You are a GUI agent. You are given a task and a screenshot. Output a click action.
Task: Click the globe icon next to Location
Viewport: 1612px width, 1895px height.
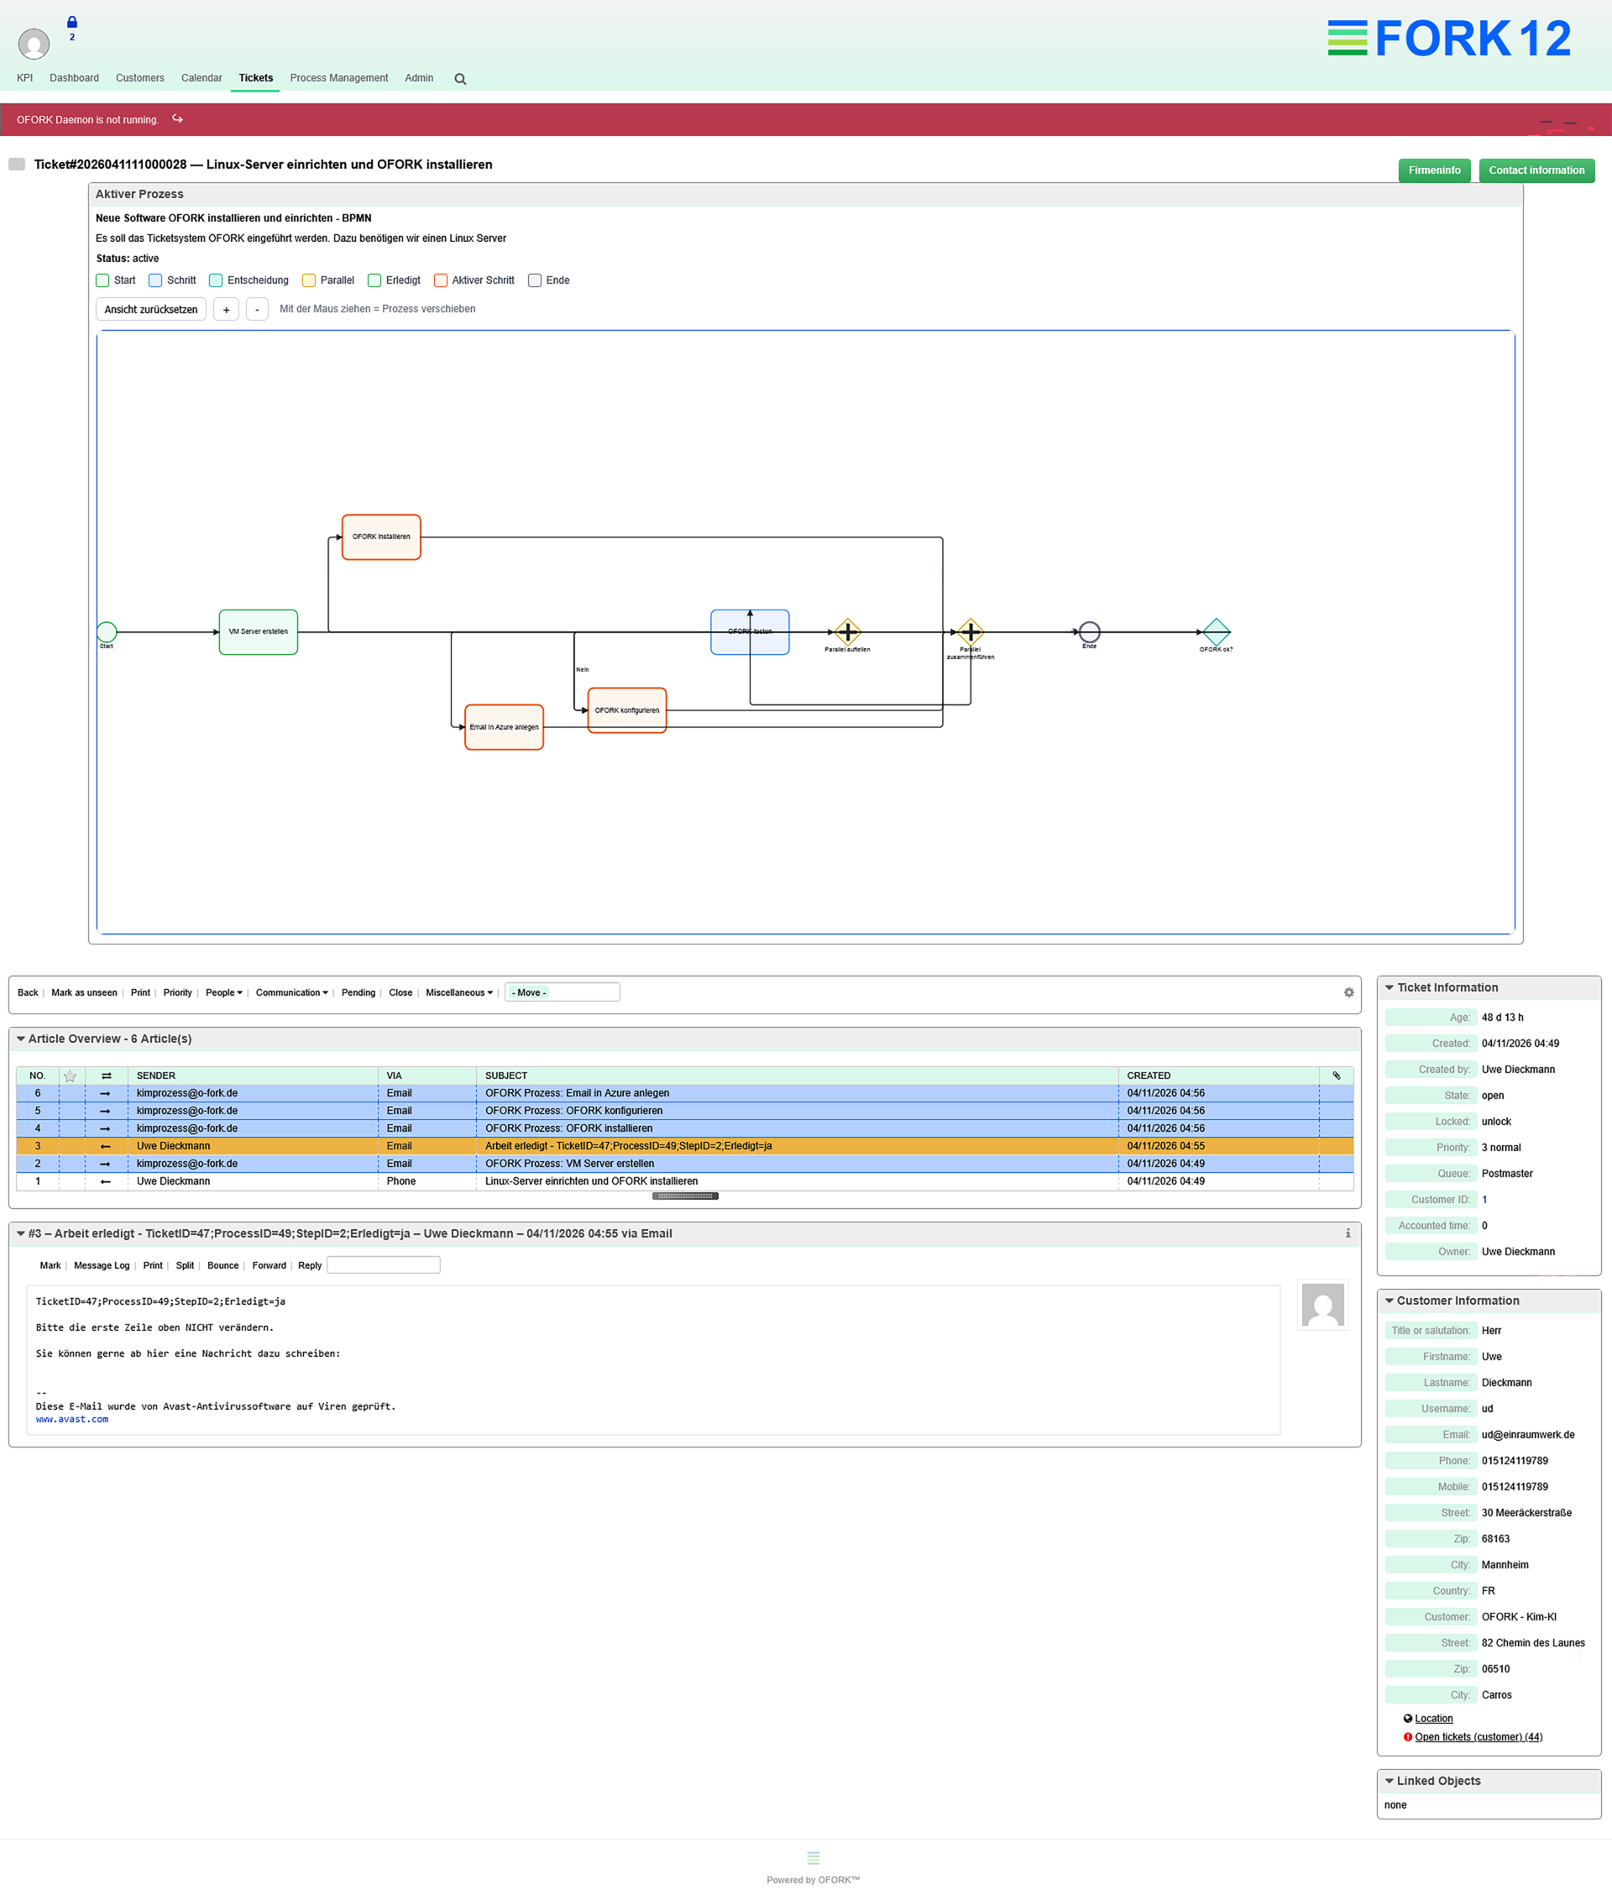pyautogui.click(x=1408, y=1719)
